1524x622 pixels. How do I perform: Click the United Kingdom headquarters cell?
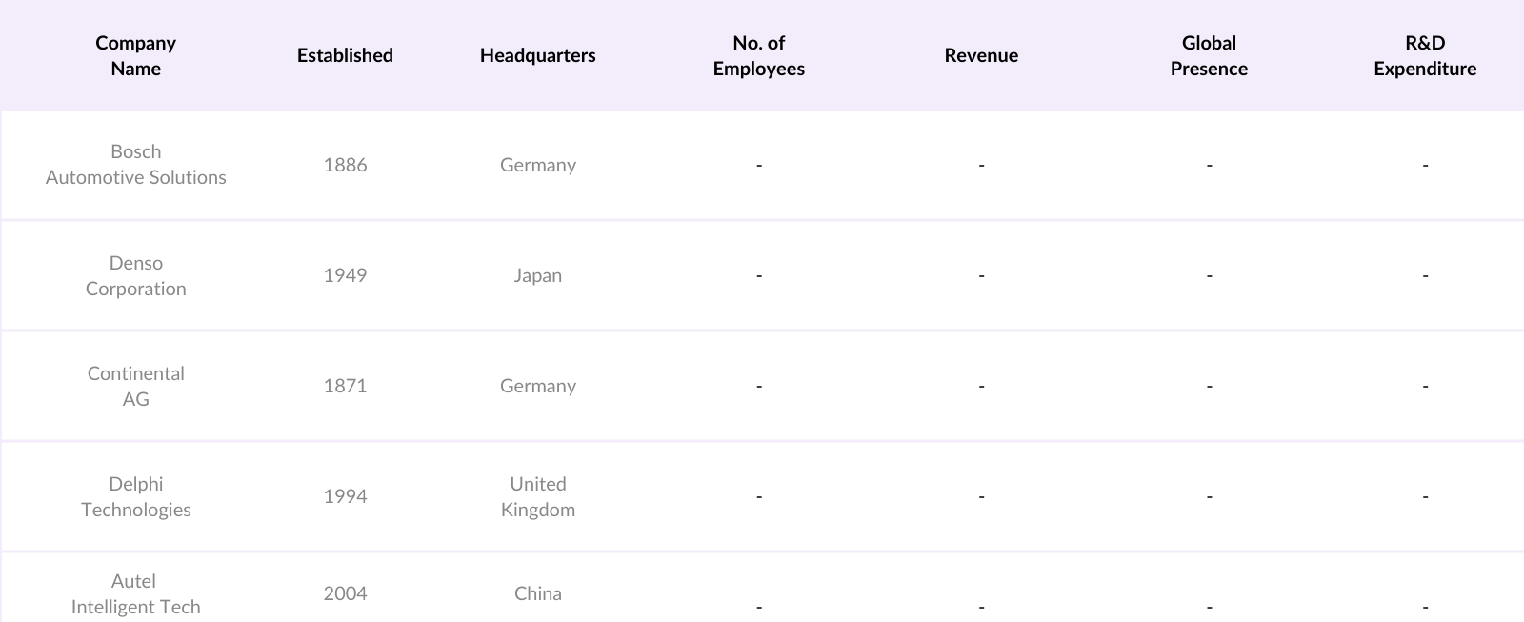537,496
